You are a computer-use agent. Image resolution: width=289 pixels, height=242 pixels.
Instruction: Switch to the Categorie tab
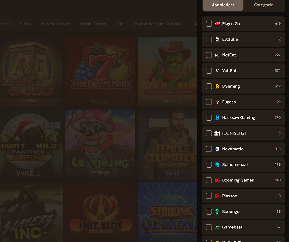point(263,5)
